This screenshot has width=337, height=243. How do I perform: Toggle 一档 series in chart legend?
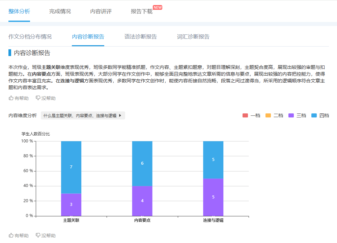(252, 115)
